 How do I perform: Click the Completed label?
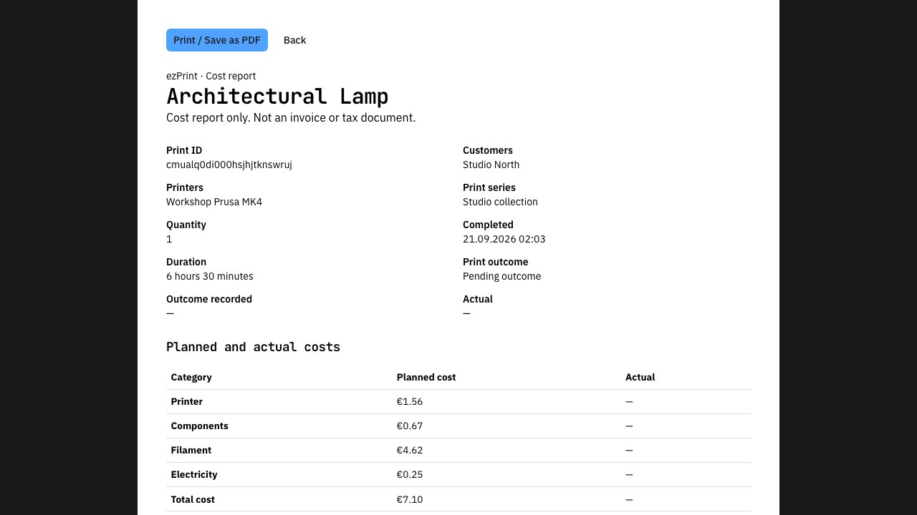488,225
